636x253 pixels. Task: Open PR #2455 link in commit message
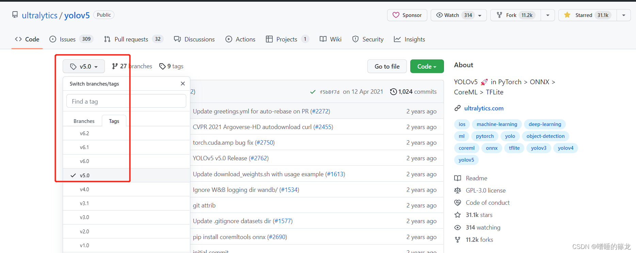(323, 127)
